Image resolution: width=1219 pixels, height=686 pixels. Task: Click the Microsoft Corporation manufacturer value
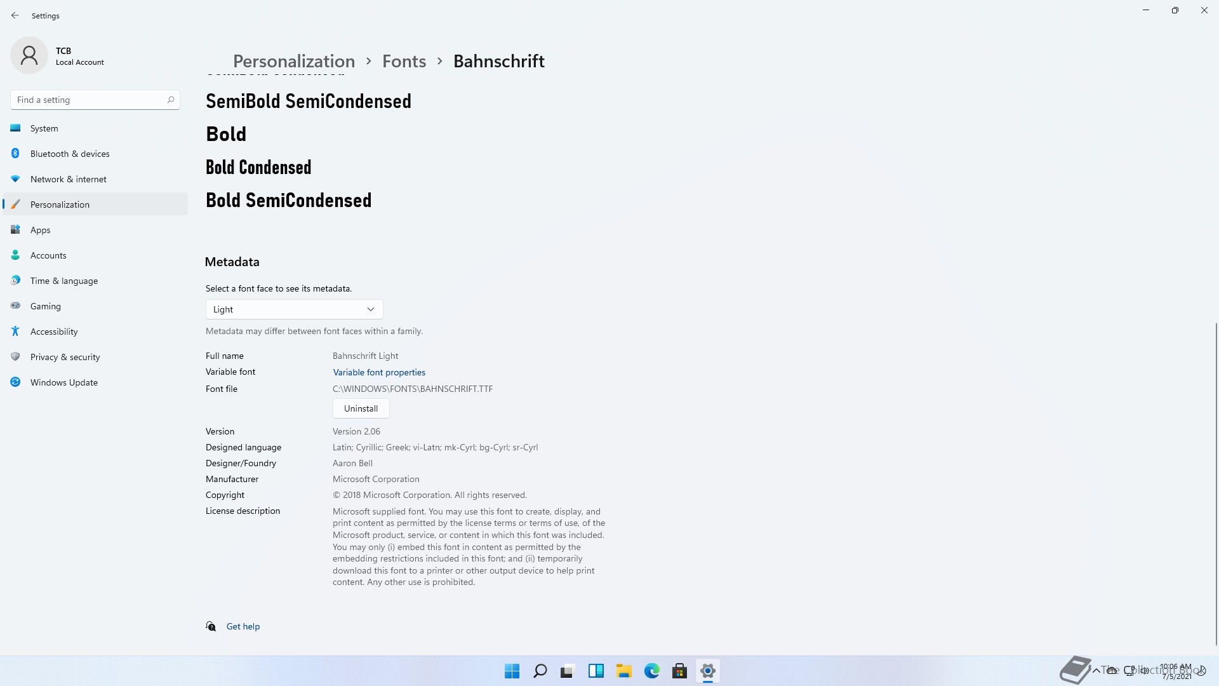click(x=376, y=479)
